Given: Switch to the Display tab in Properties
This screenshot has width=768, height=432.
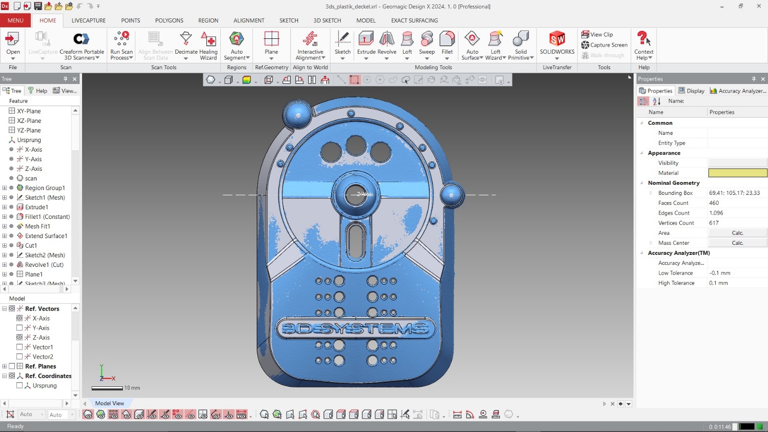Looking at the screenshot, I should 691,91.
